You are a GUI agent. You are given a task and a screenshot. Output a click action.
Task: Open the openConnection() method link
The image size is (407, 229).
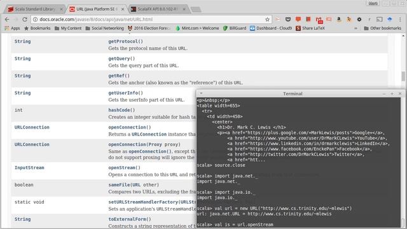click(130, 127)
